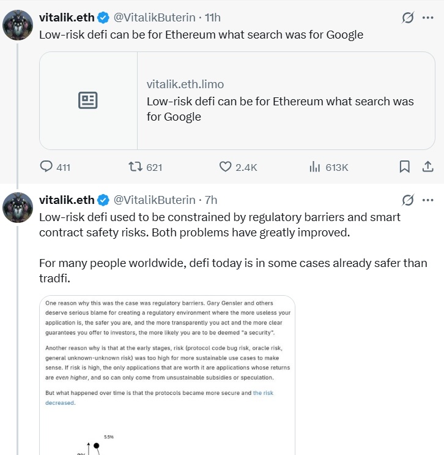Click the 11h timestamp on first tweet
This screenshot has height=455, width=444.
coord(213,18)
